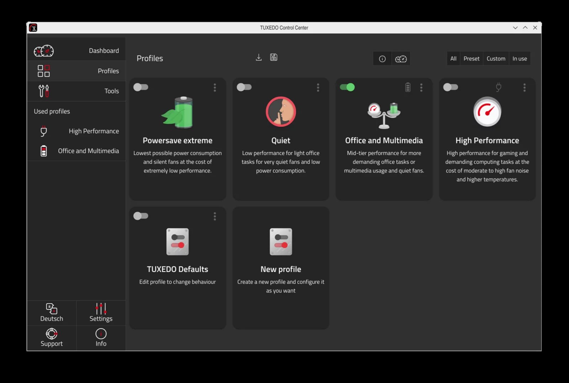The image size is (569, 383).
Task: Open TUXEDO Defaults three-dot menu
Action: (215, 216)
